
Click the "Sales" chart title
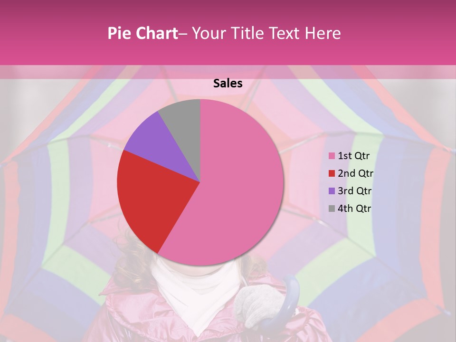228,84
